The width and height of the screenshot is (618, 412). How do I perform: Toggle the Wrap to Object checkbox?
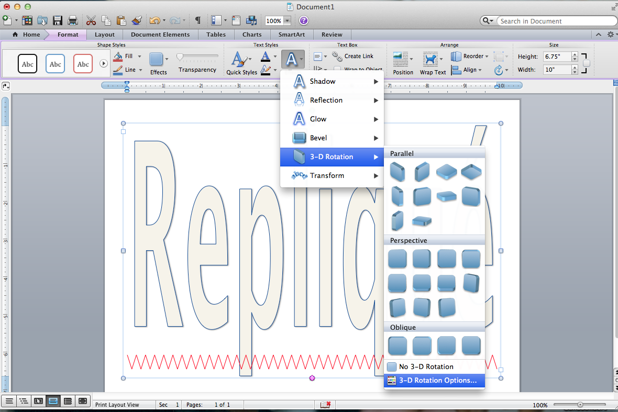tap(338, 70)
